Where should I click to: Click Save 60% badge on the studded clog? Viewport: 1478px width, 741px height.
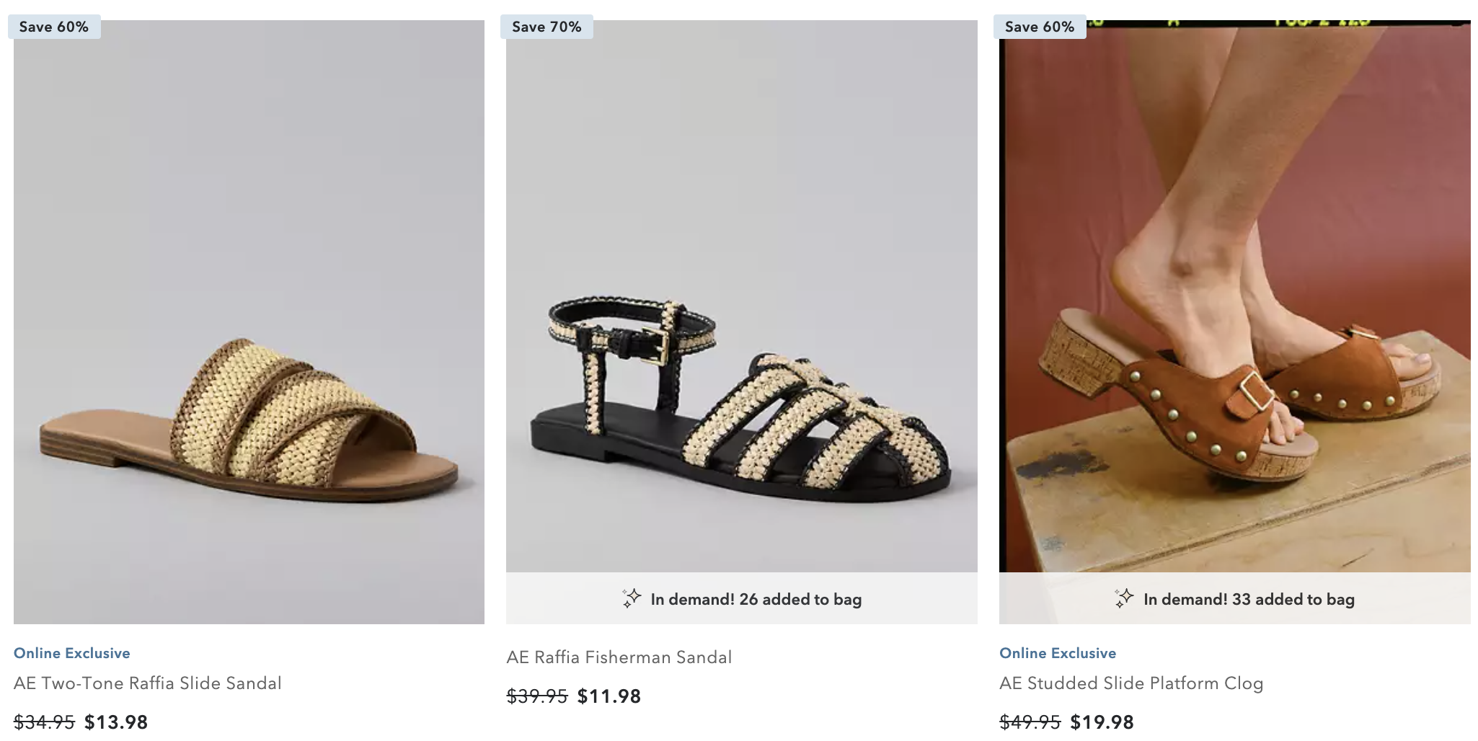coord(1040,27)
